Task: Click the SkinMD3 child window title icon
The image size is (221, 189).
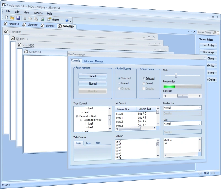Action: (x=19, y=45)
